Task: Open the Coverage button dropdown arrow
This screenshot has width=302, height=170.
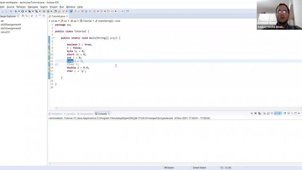Action: click(33, 11)
